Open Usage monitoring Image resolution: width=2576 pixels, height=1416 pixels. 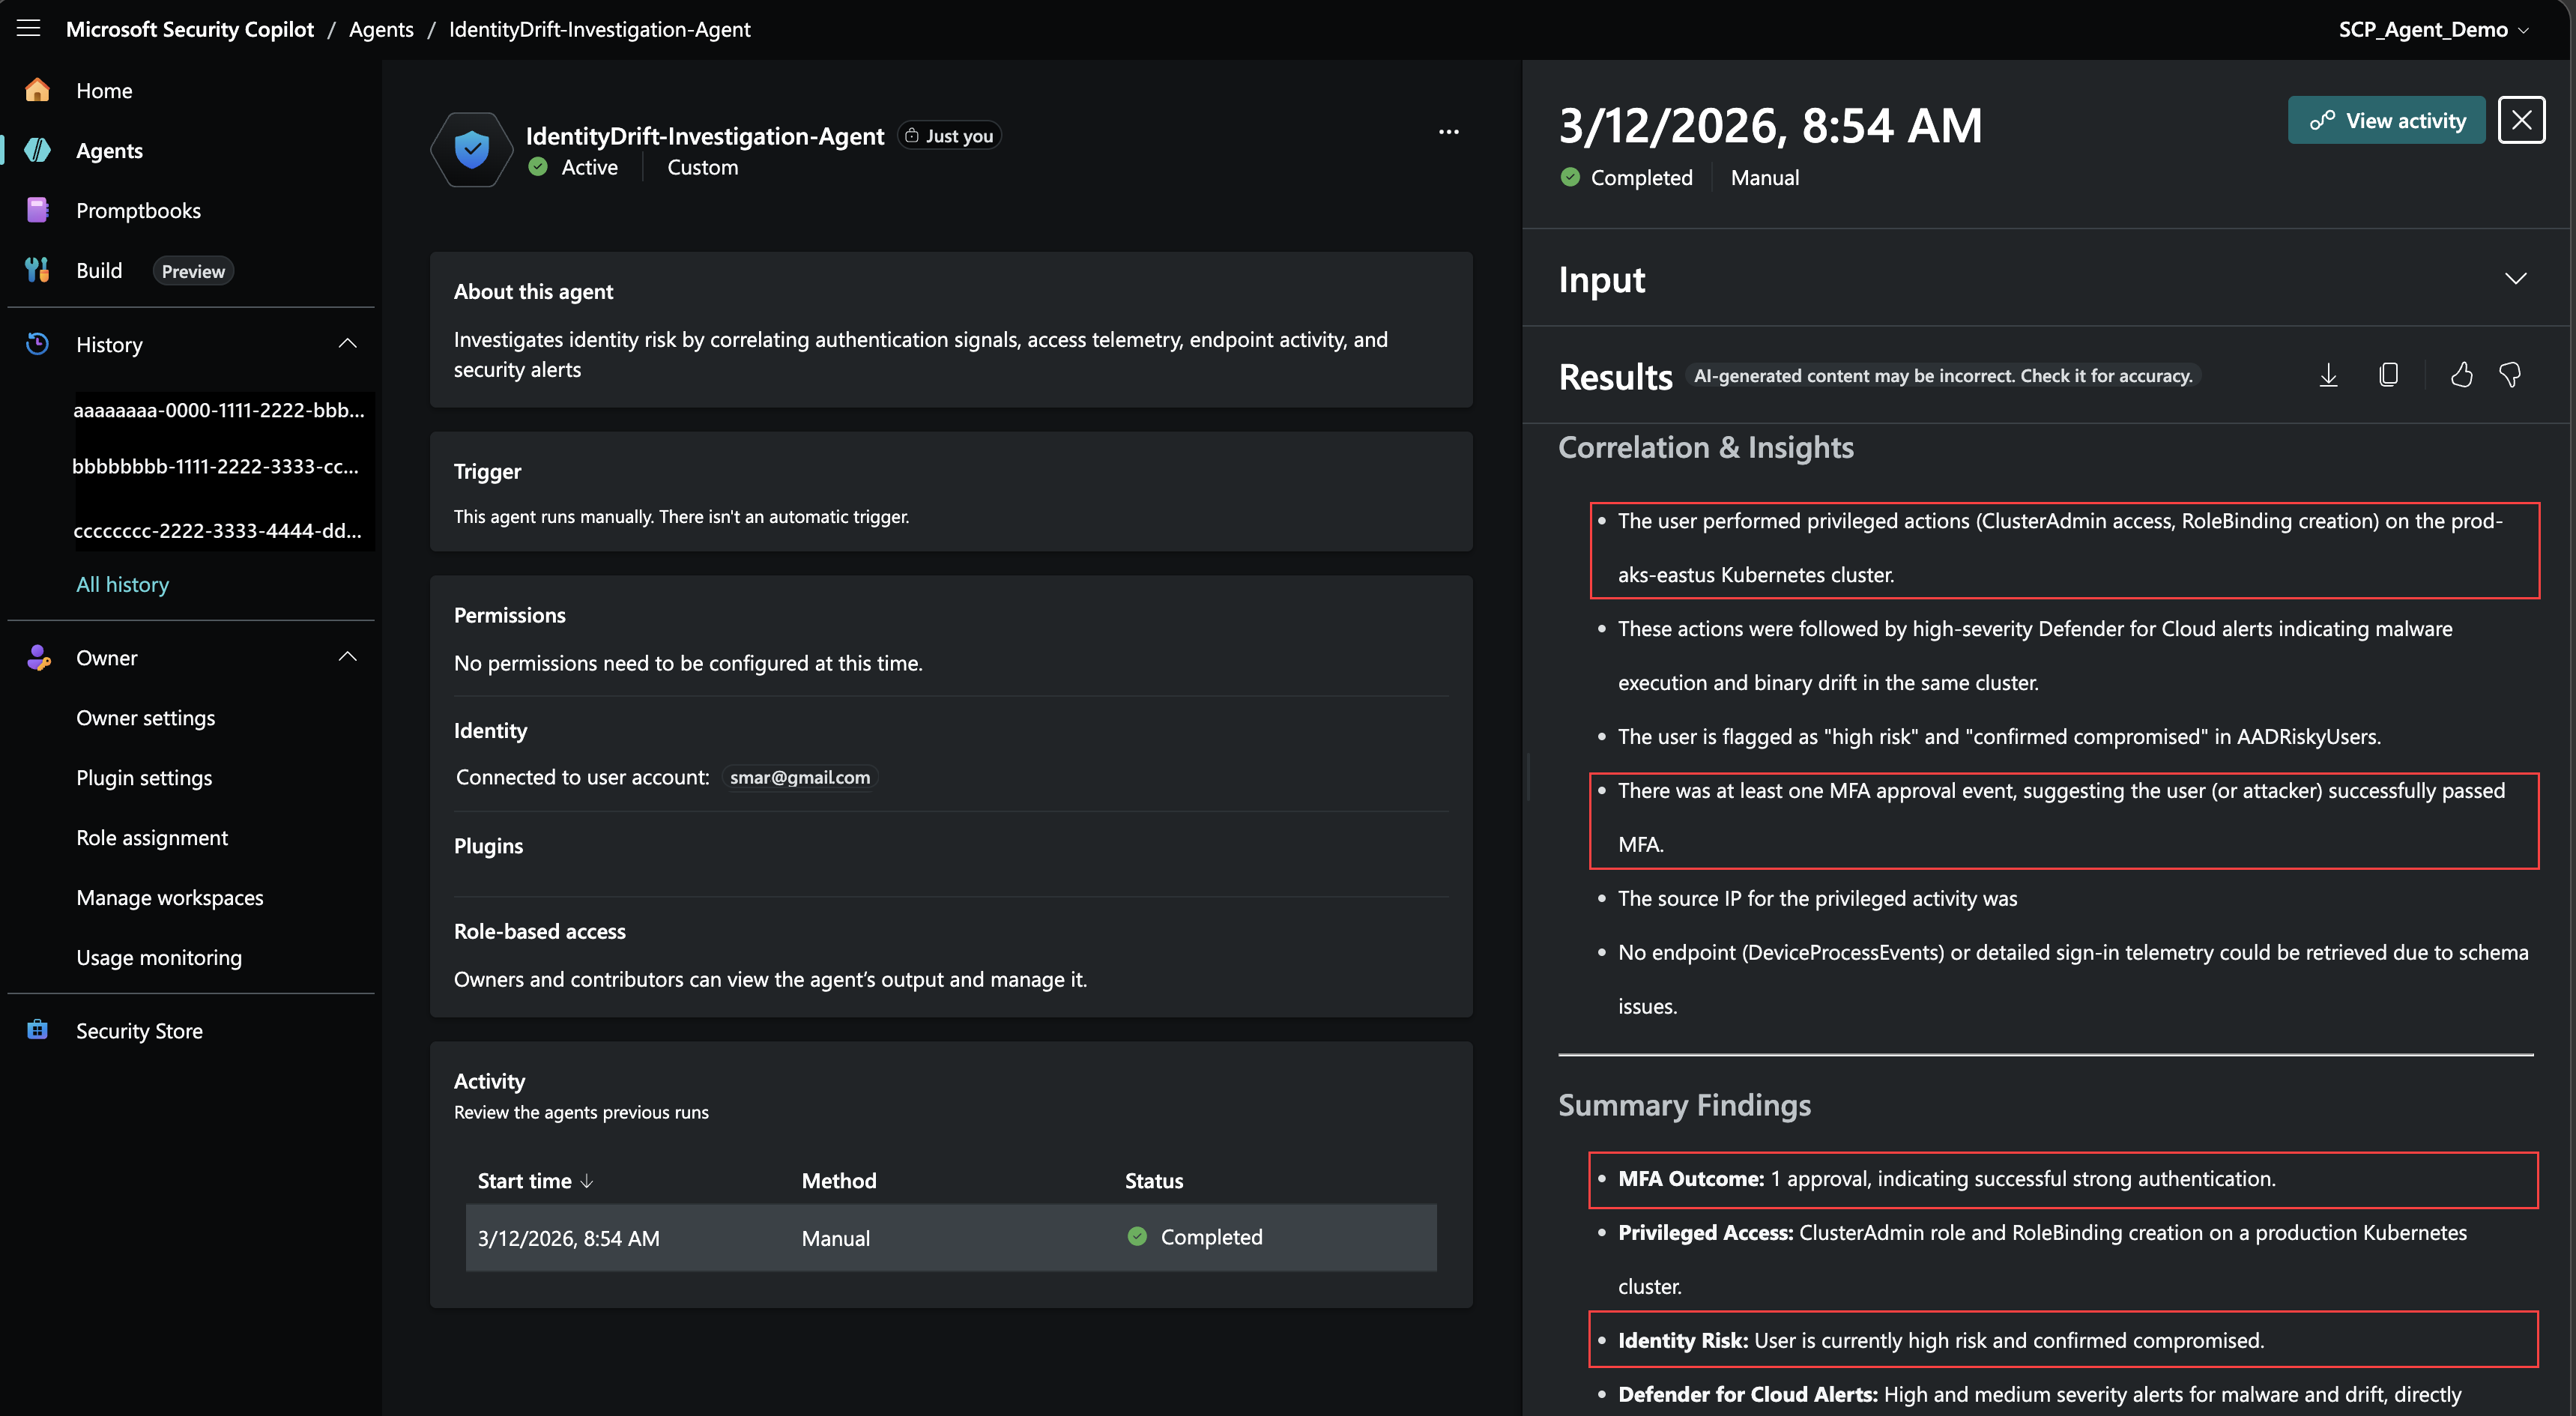point(159,957)
